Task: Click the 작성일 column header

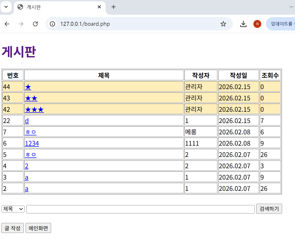Action: (238, 75)
